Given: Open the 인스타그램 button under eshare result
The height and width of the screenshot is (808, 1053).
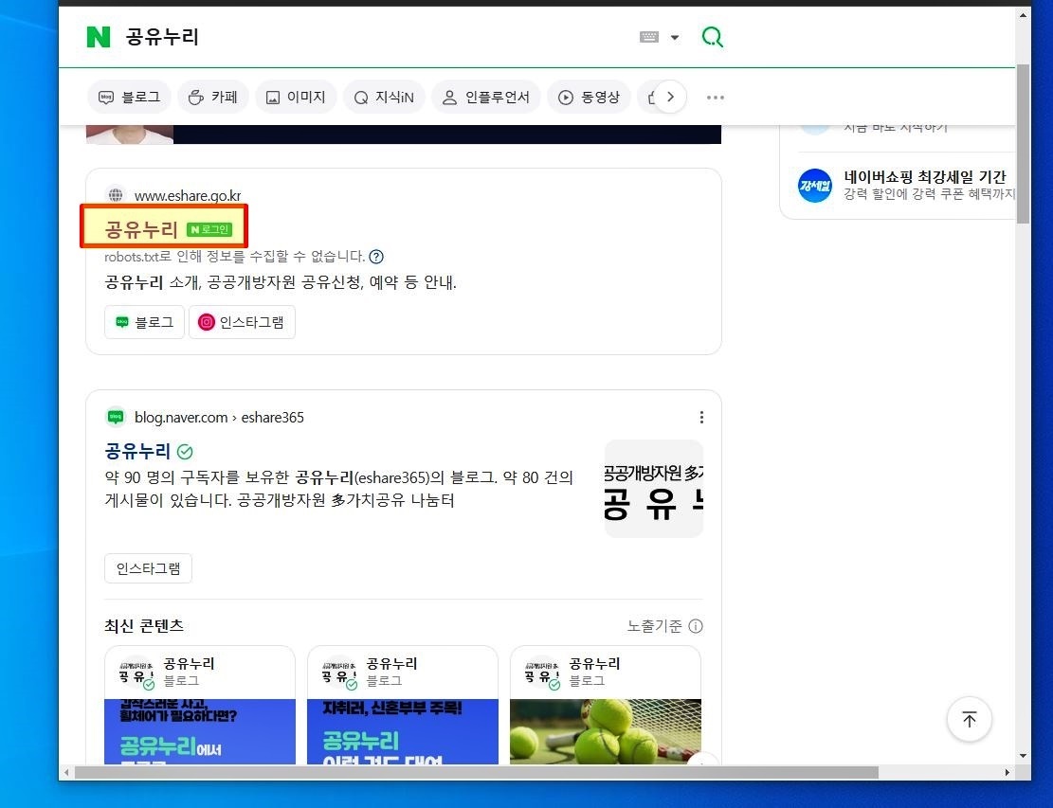Looking at the screenshot, I should [242, 322].
